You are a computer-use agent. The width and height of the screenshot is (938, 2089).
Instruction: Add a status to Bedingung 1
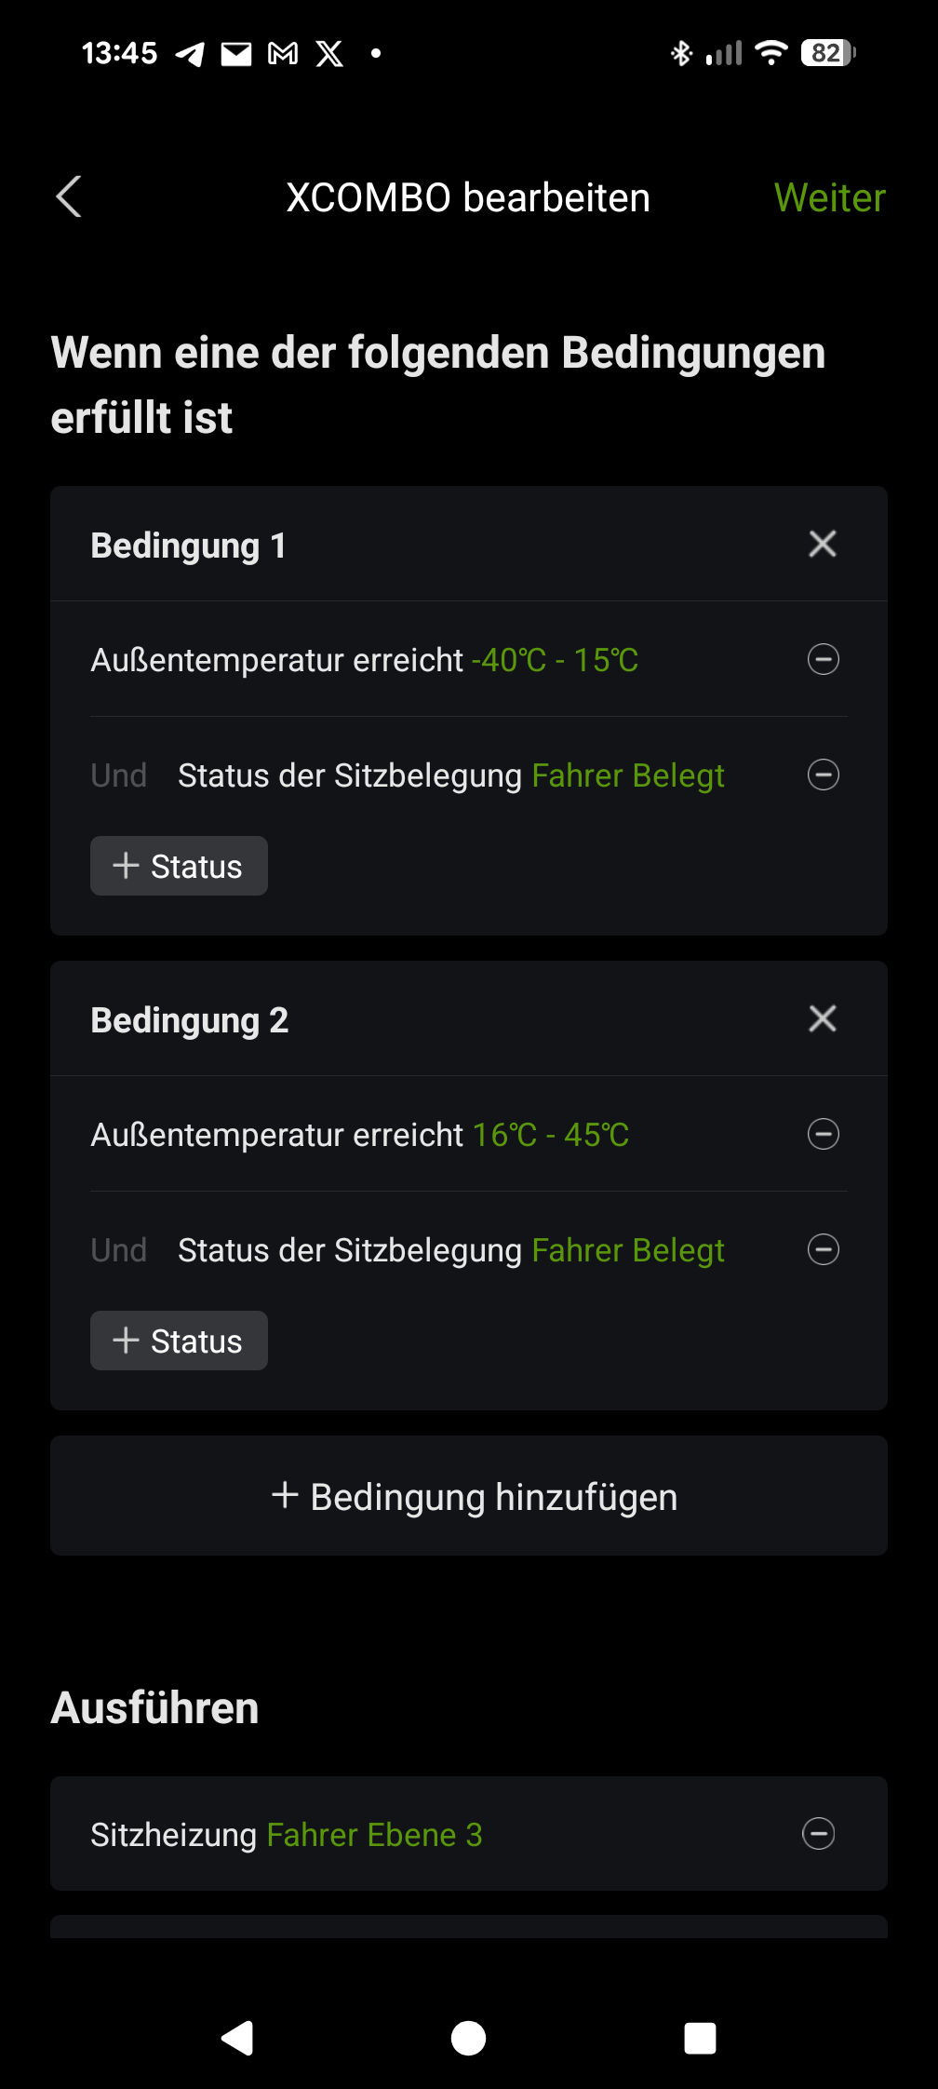click(179, 866)
